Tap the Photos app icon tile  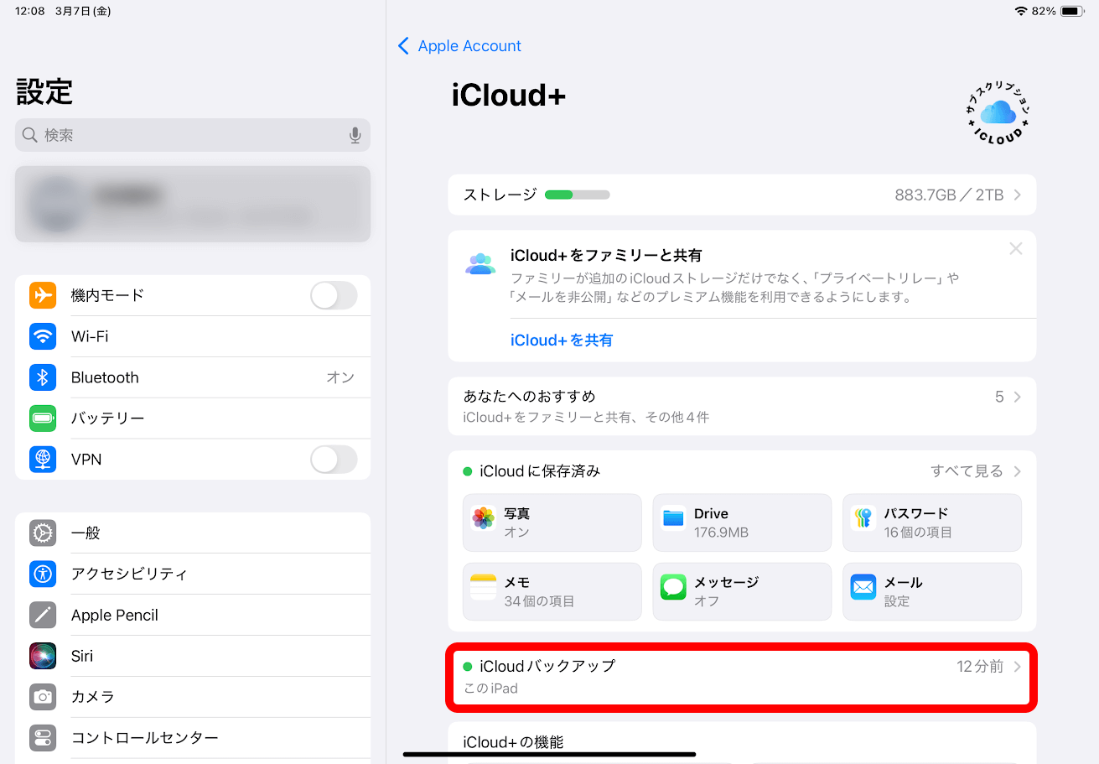click(484, 518)
